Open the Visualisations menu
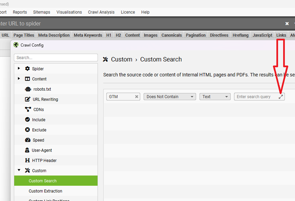295x201 pixels. pyautogui.click(x=69, y=12)
